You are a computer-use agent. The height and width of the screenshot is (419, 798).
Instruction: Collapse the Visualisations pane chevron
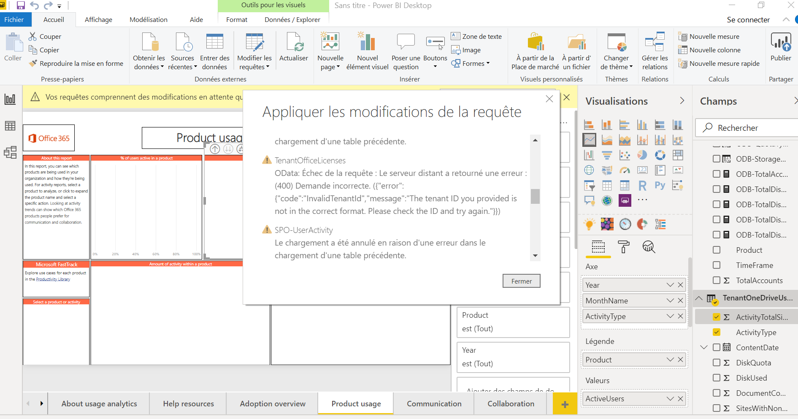click(682, 100)
